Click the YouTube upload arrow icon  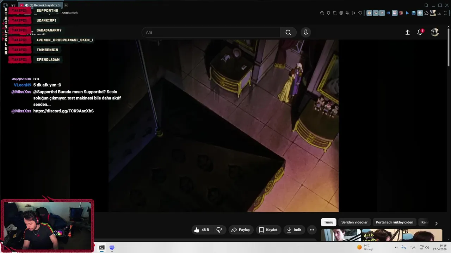[408, 32]
